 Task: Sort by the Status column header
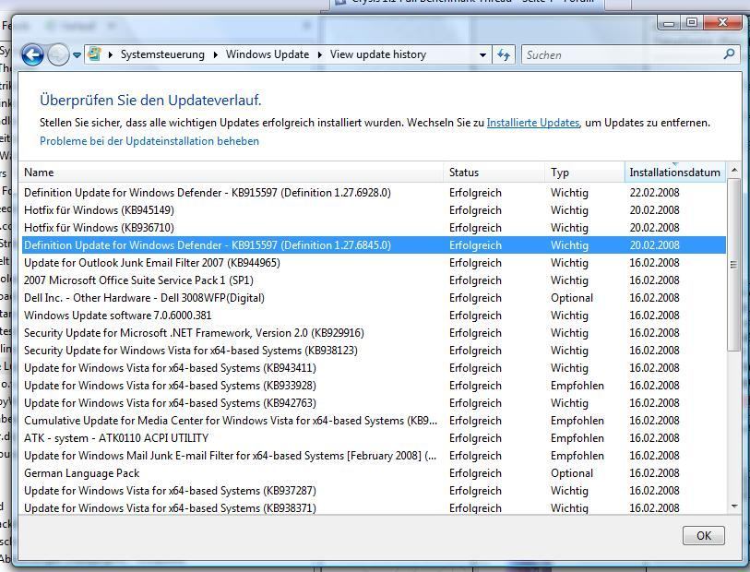point(494,173)
